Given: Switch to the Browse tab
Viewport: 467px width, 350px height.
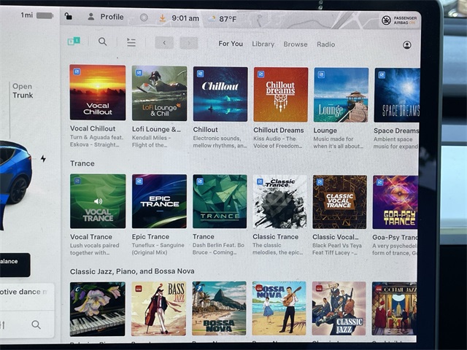Looking at the screenshot, I should tap(296, 44).
